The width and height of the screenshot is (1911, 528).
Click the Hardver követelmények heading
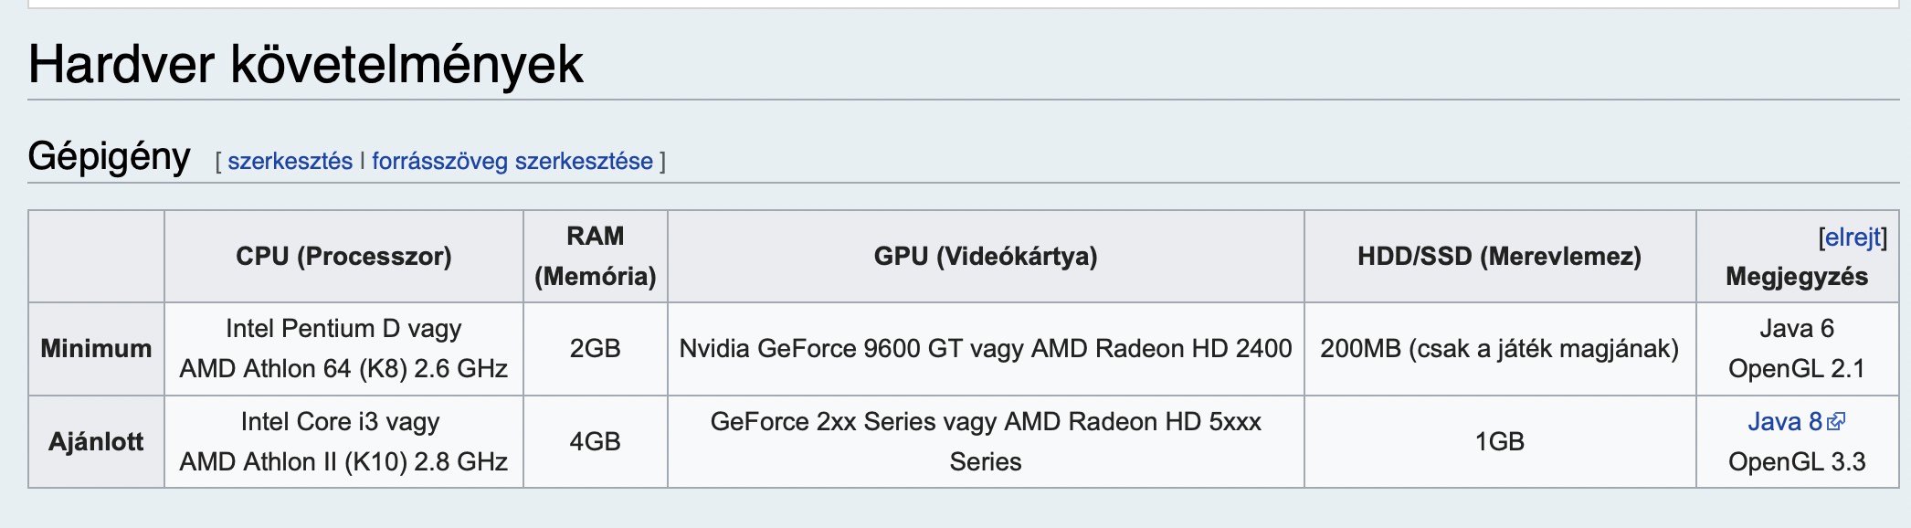(305, 64)
